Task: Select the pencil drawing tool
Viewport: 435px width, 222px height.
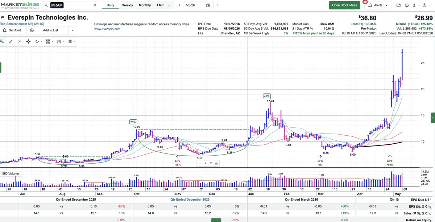Action: [11, 41]
